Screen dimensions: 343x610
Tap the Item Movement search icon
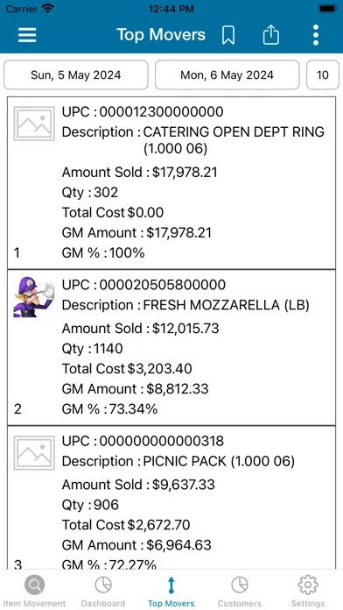[x=34, y=585]
